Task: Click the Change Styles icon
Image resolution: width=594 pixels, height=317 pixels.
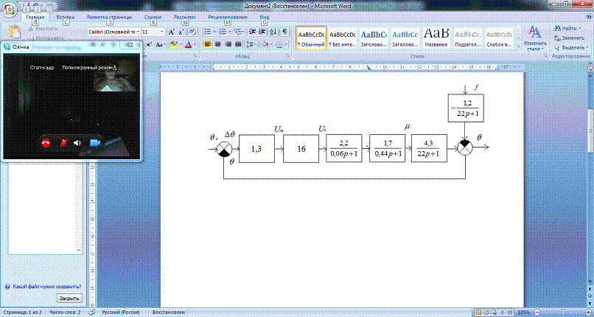Action: (x=536, y=34)
